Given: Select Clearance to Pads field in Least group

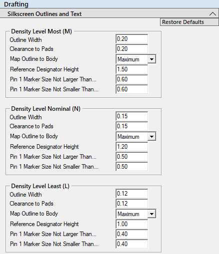Looking at the screenshot, I should tap(131, 204).
